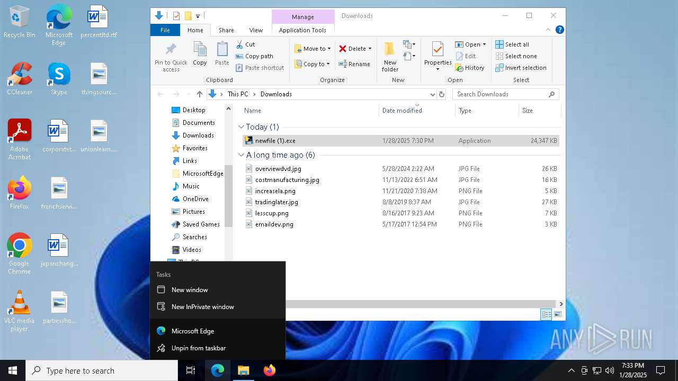Open address bar history dropdown
678x381 pixels.
(x=432, y=94)
